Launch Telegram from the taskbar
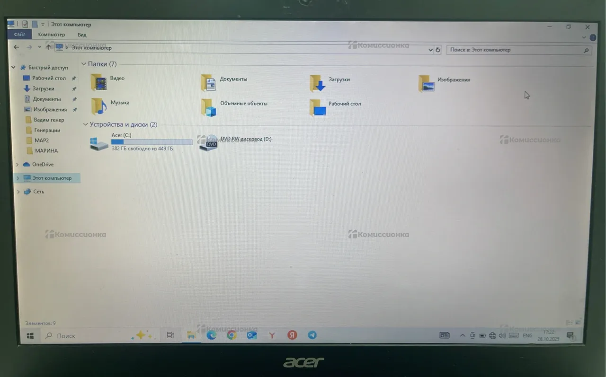Viewport: 606px width, 377px height. point(312,335)
